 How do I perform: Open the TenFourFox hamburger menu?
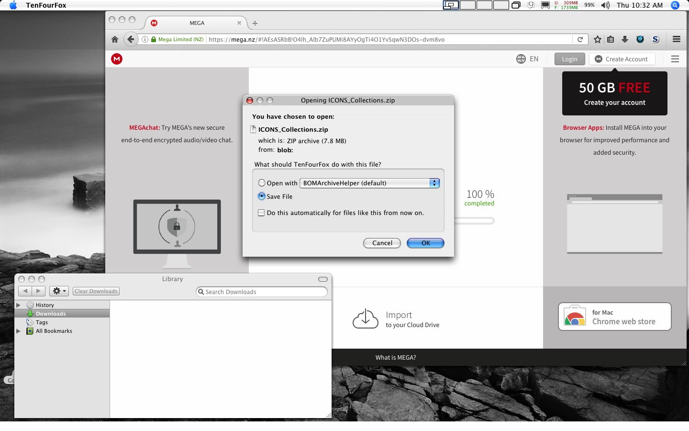pos(677,39)
